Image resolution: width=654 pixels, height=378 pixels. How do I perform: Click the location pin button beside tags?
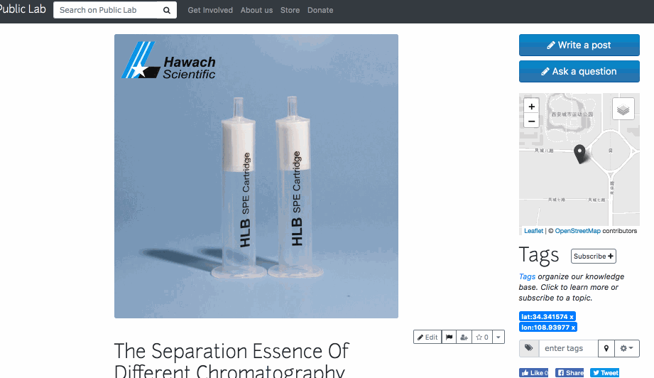point(606,348)
